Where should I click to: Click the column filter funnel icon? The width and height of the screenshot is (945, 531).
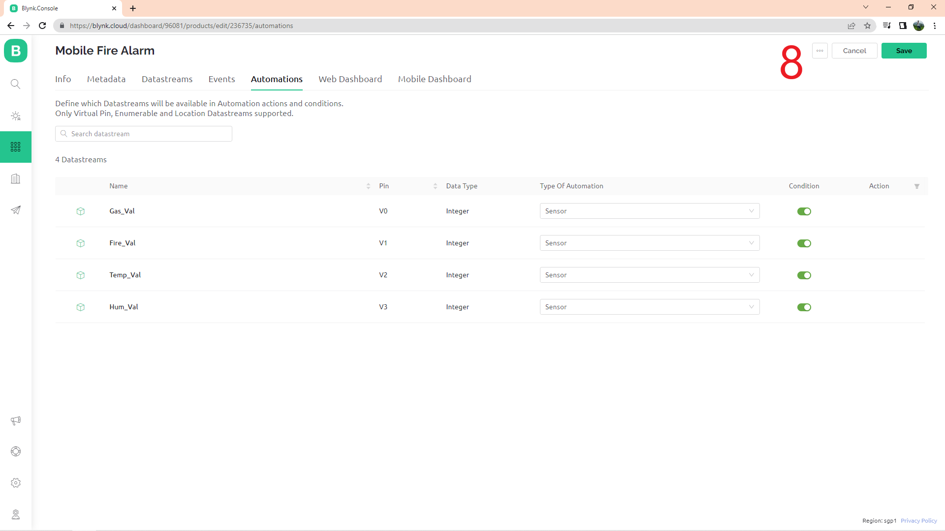tap(917, 186)
